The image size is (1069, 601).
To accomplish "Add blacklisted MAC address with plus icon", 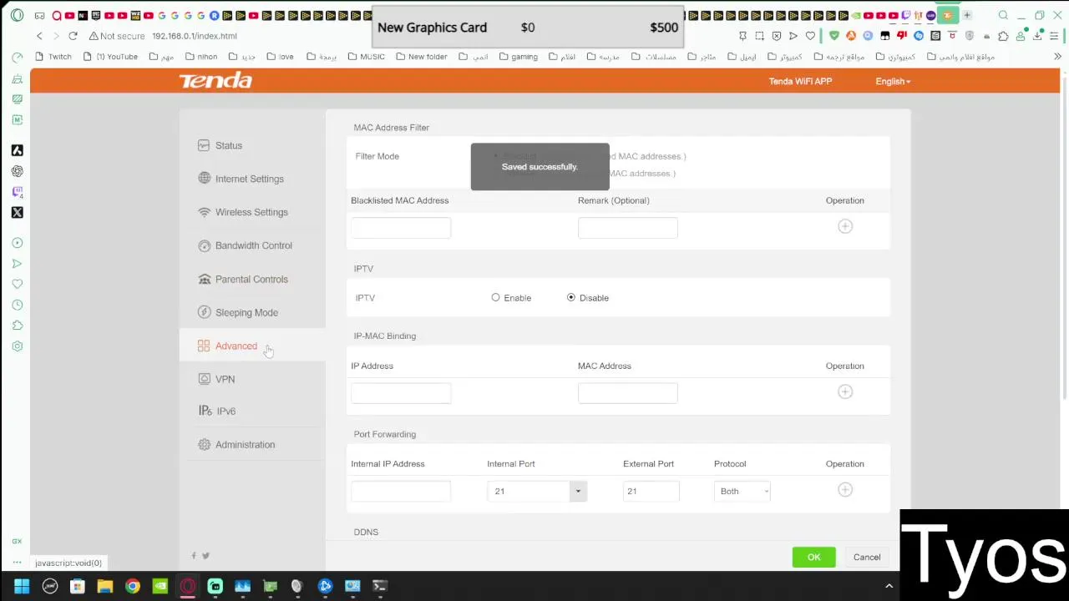I will pyautogui.click(x=845, y=226).
